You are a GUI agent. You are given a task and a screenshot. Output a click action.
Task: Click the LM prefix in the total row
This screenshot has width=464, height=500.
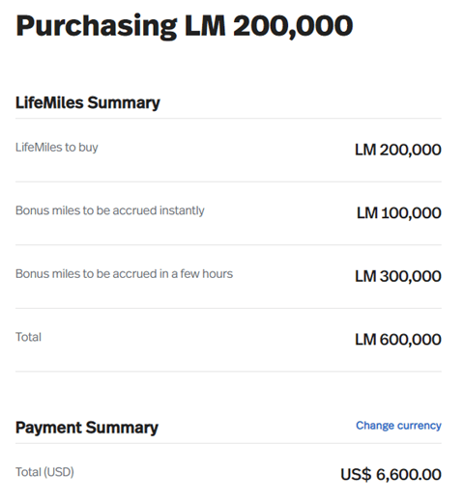pyautogui.click(x=365, y=340)
